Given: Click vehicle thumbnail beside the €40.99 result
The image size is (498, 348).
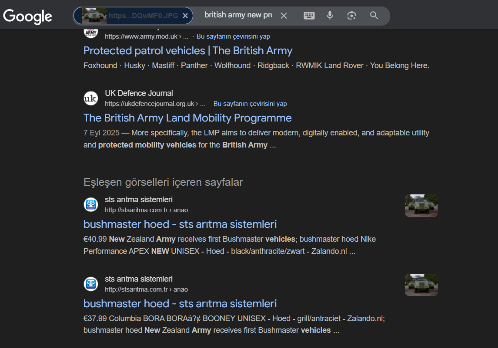Looking at the screenshot, I should pyautogui.click(x=421, y=206).
